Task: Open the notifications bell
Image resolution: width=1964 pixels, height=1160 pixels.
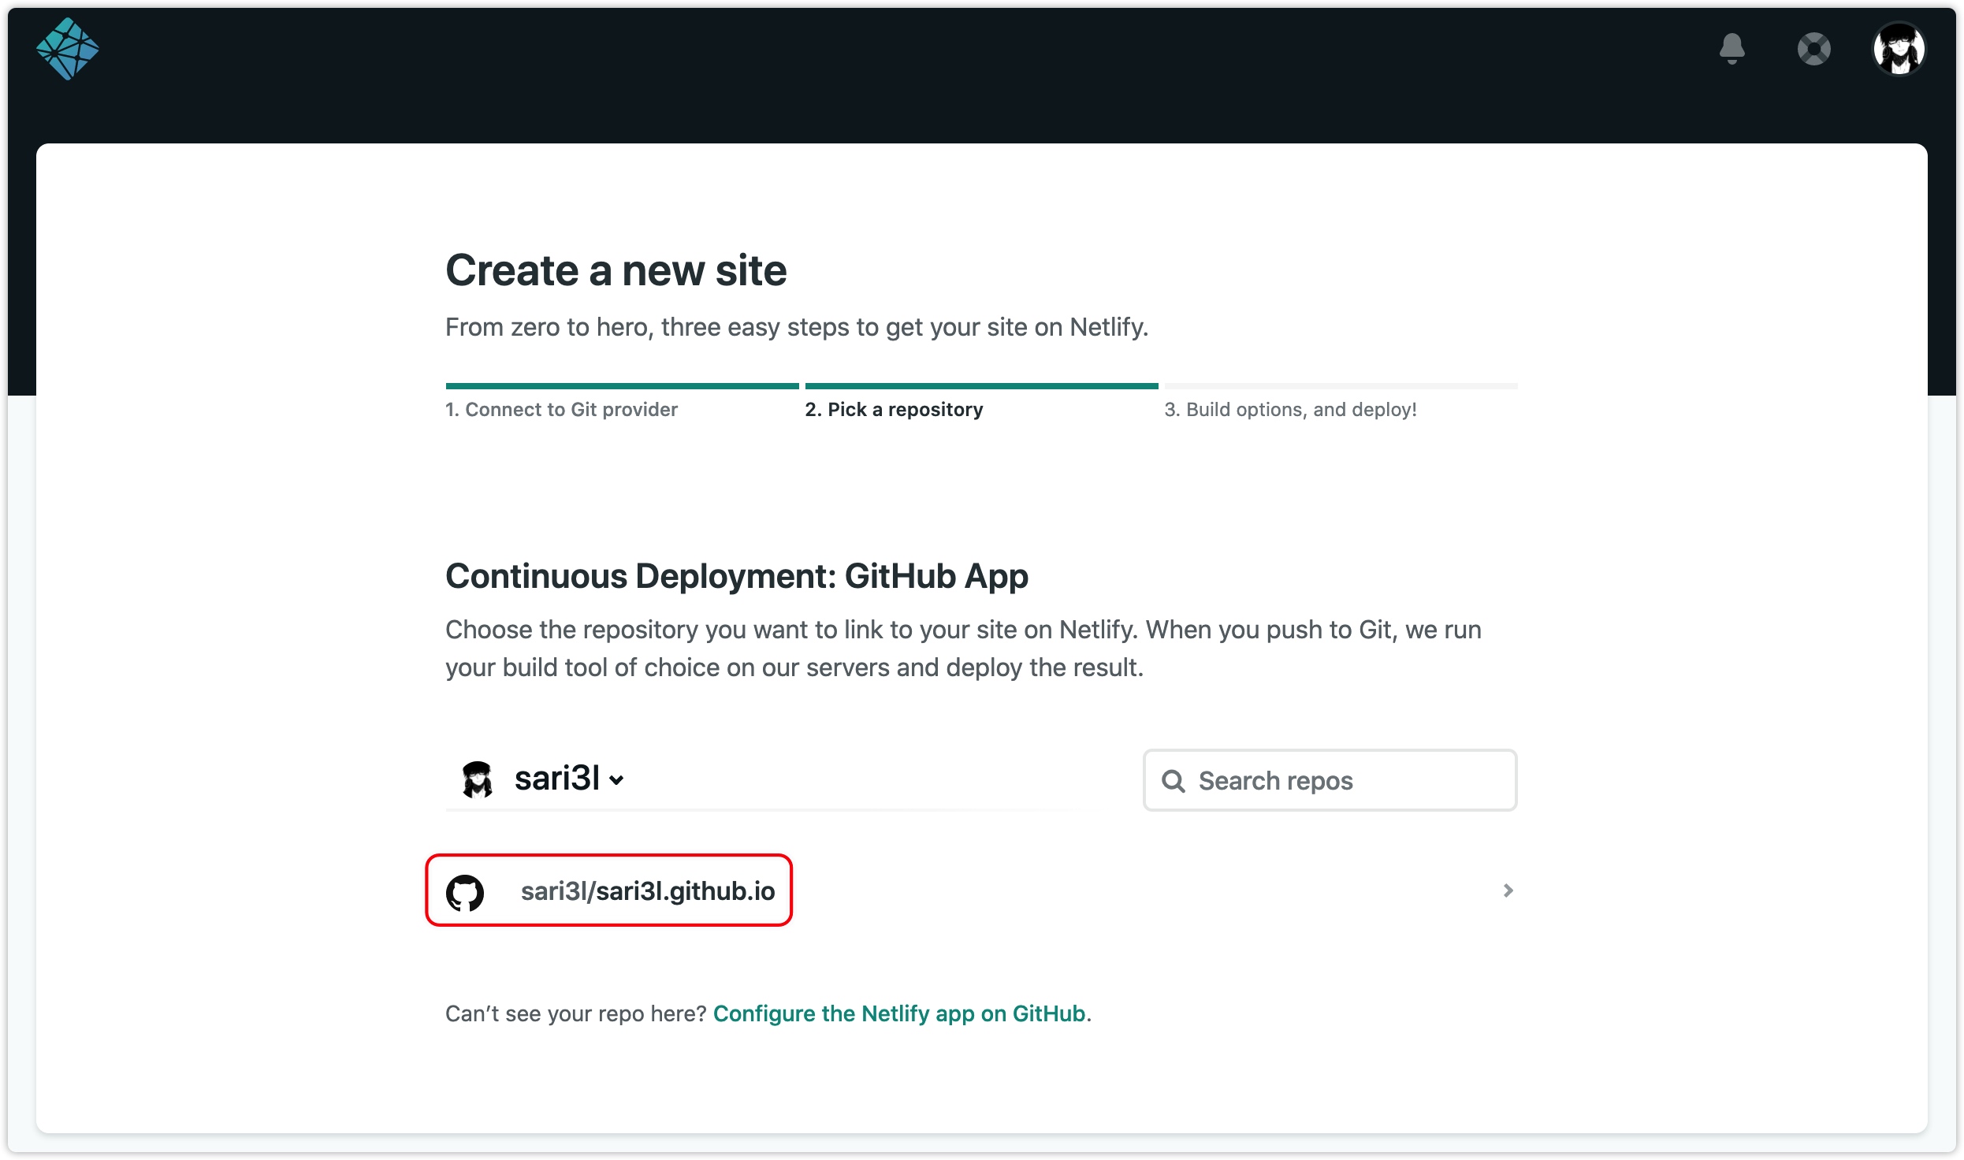Action: tap(1732, 49)
